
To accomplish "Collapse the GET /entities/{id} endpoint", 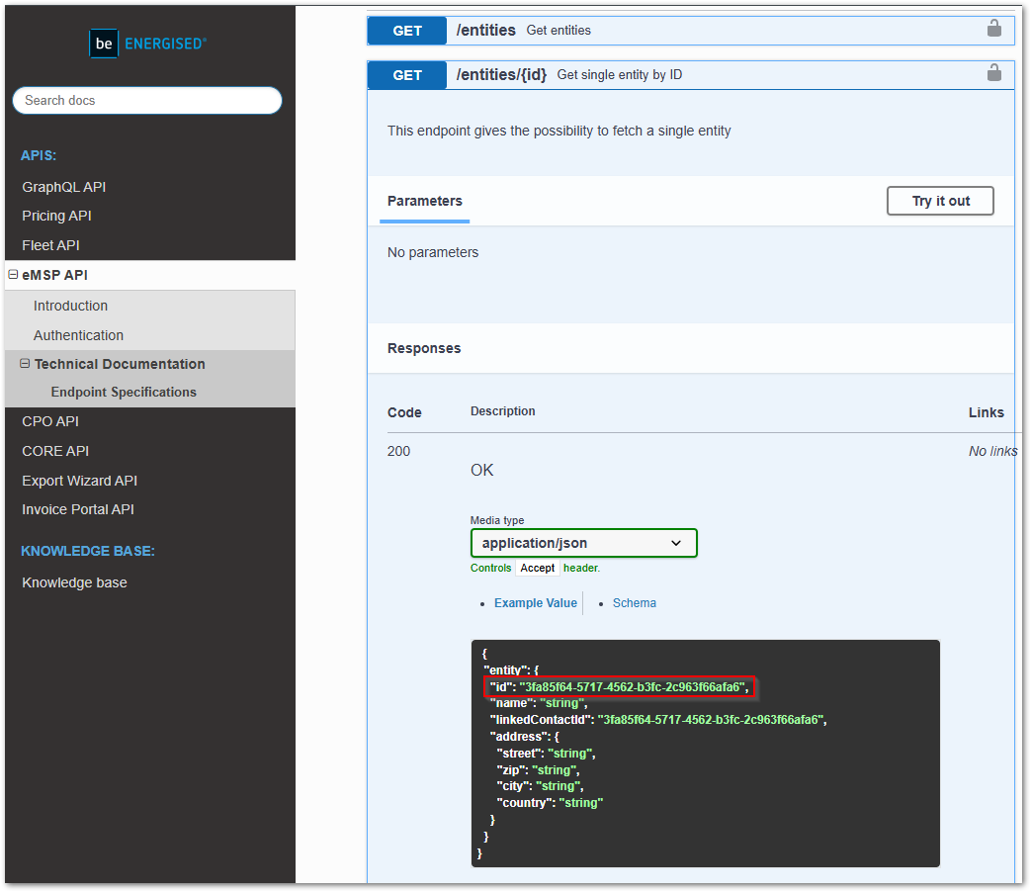I will coord(690,75).
